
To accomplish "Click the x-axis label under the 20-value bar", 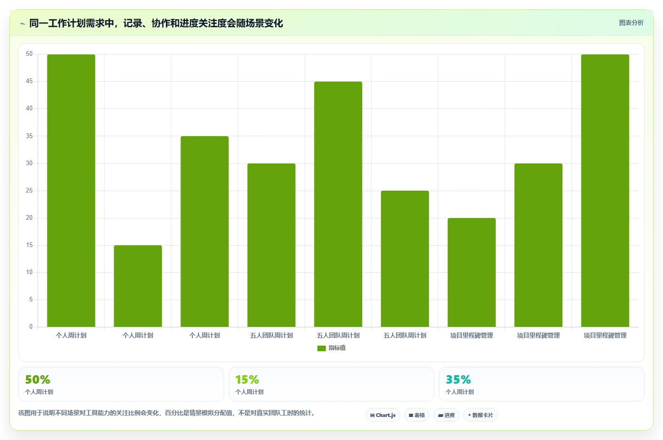I will [x=471, y=335].
